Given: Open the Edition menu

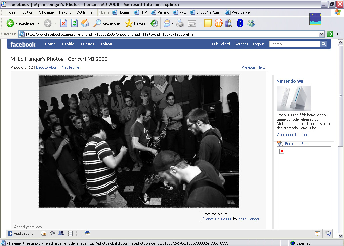Looking at the screenshot, I should (28, 12).
